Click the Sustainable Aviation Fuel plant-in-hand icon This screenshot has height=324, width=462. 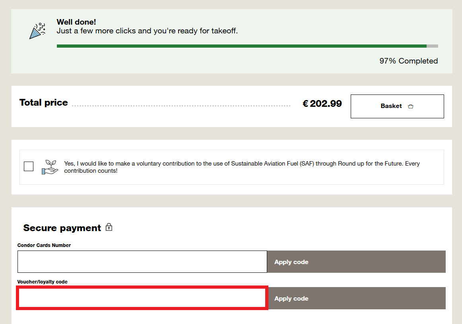[50, 166]
